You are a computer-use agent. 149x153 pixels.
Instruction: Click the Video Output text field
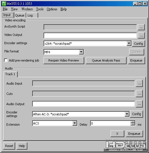point(90,35)
